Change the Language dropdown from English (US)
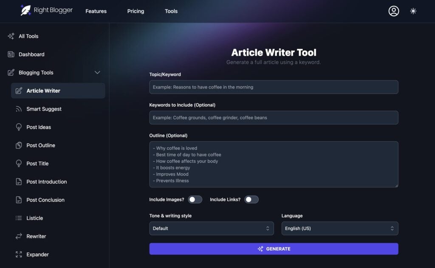 coord(339,228)
